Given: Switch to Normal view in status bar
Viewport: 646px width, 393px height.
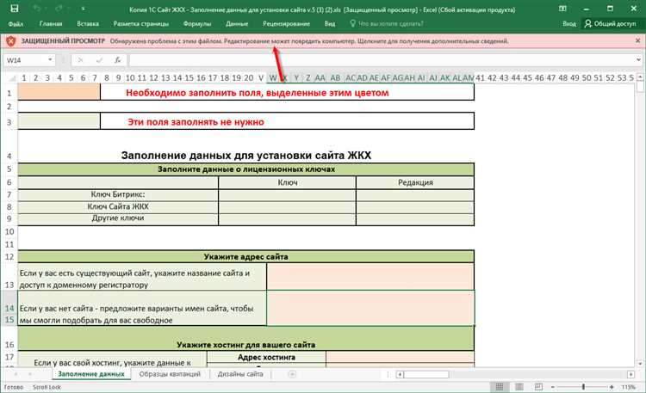Looking at the screenshot, I should (500, 387).
